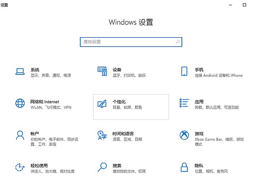The image size is (253, 190).
Task: Click description 连接 Android 设备和 iPhone
Action: (219, 76)
